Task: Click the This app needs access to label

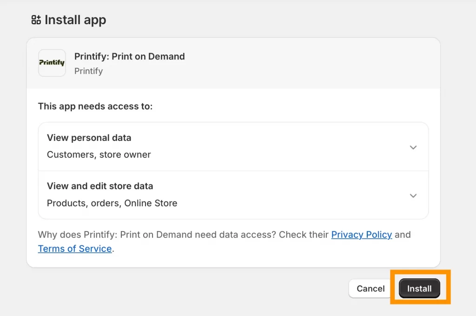Action: pos(95,106)
